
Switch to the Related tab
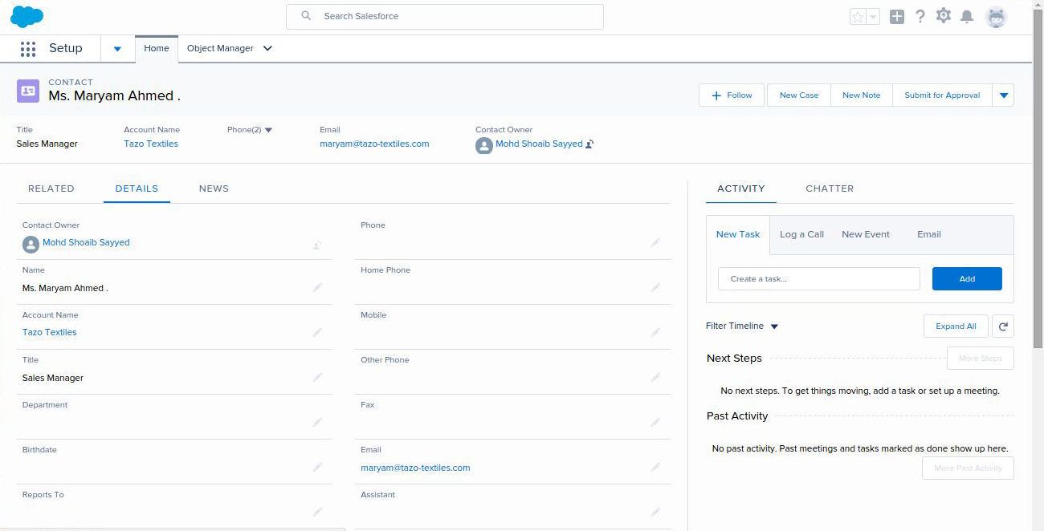point(51,188)
